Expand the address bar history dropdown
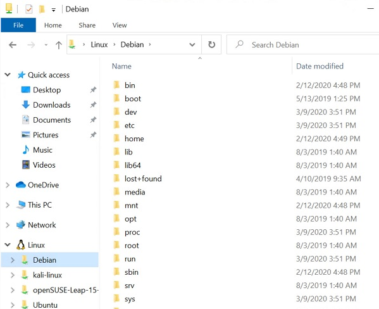Image resolution: width=379 pixels, height=309 pixels. [x=192, y=45]
